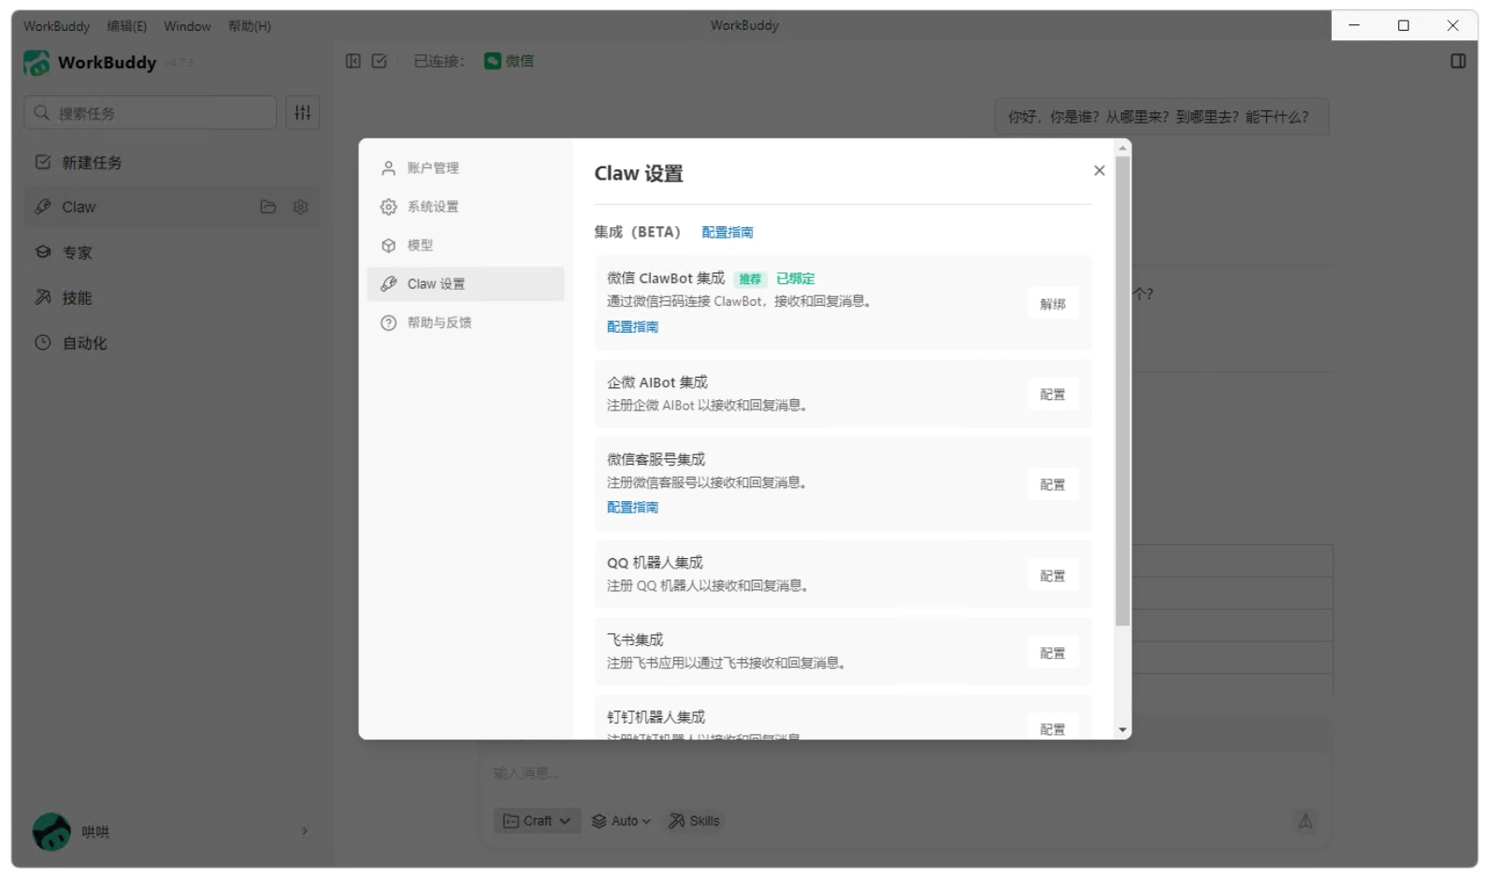Image resolution: width=1485 pixels, height=877 pixels.
Task: Expand the user profile chevron
Action: [305, 831]
